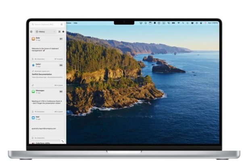Click the shortcut badge on the Quip card
248x165 pixels.
(x=61, y=39)
